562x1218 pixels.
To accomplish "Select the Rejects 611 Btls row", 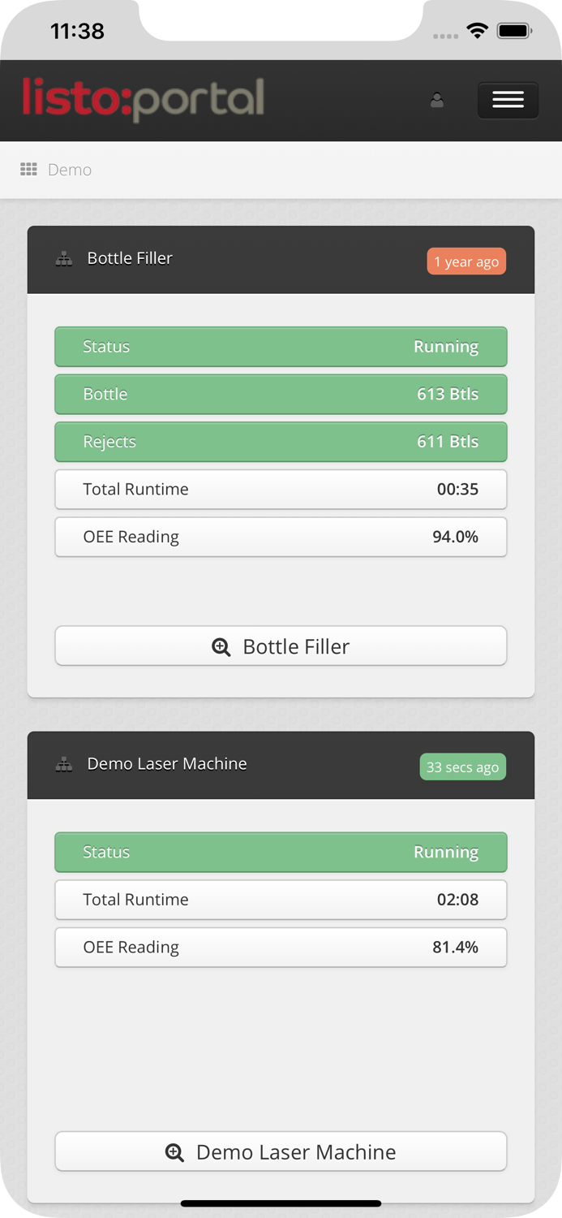I will tap(281, 442).
